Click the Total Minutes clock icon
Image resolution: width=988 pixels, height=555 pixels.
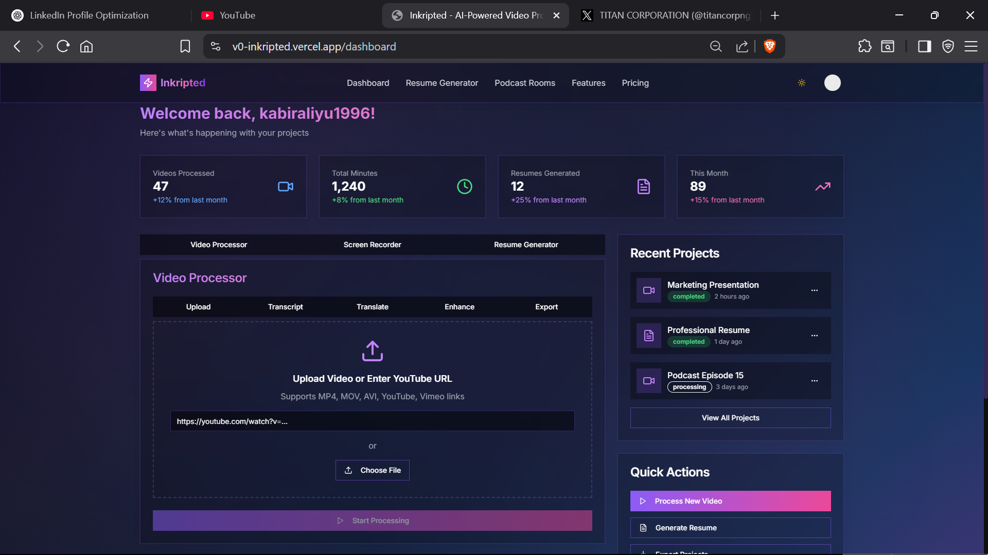click(465, 187)
